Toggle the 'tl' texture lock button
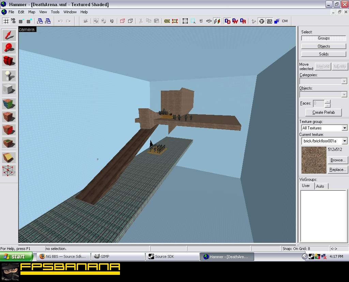349x282 pixels. point(201,21)
